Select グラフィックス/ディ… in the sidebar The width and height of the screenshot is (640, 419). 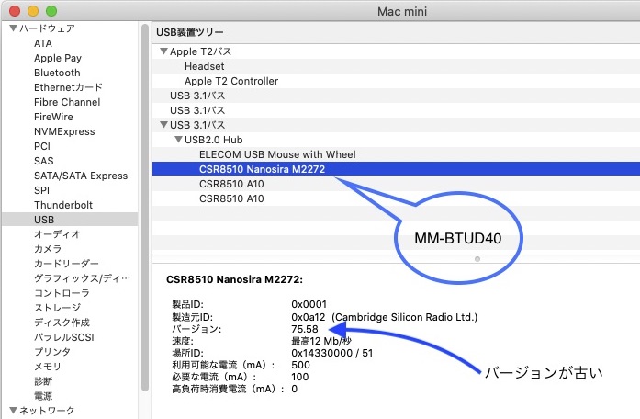click(x=82, y=278)
